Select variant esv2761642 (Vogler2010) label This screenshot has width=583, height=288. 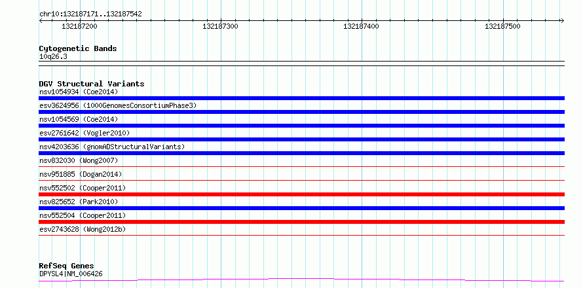click(x=85, y=133)
